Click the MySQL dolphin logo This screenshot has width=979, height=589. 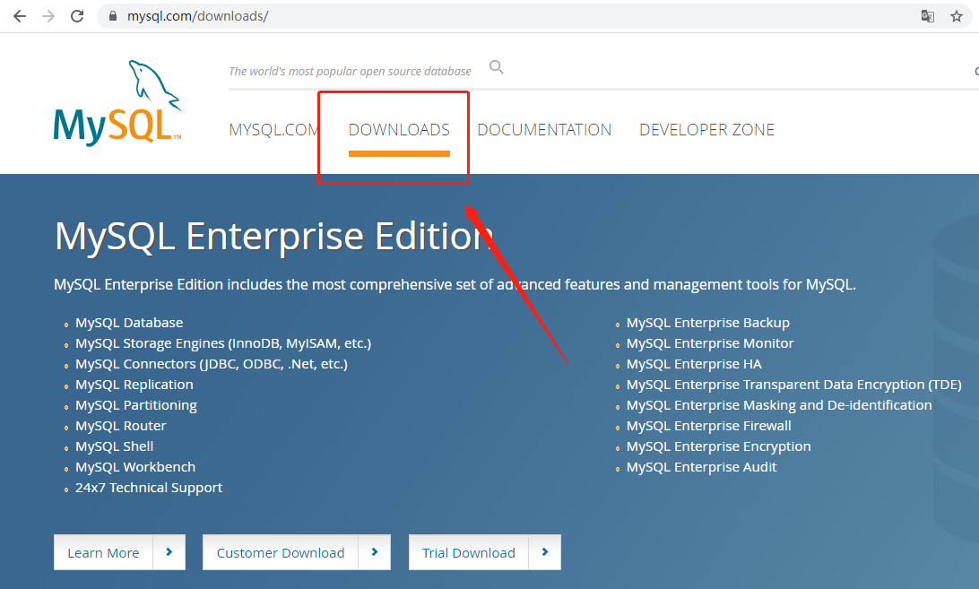coord(117,102)
